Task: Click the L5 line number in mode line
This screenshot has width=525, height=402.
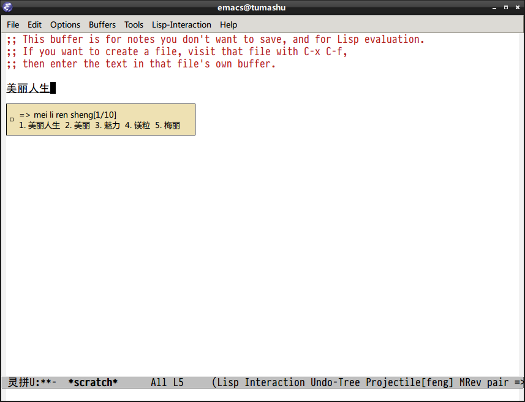Action: pyautogui.click(x=178, y=382)
